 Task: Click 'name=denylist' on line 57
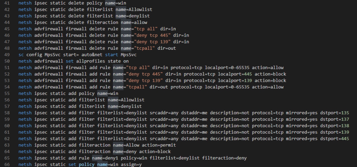(x=125, y=106)
